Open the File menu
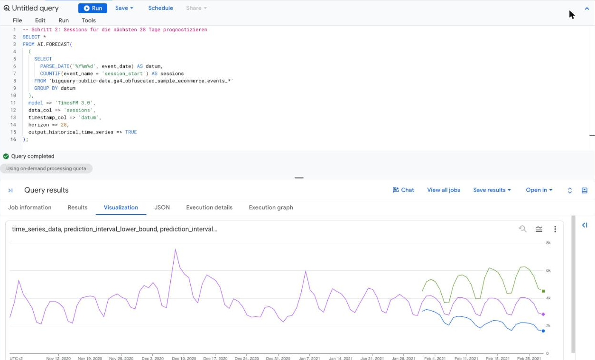This screenshot has height=360, width=595. tap(18, 20)
